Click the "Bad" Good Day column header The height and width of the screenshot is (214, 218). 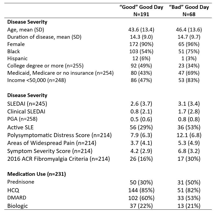point(189,7)
